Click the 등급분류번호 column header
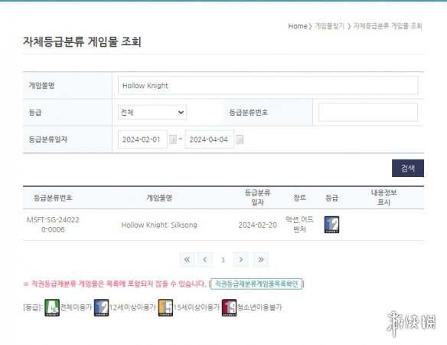Image resolution: width=447 pixels, height=345 pixels. (x=53, y=198)
